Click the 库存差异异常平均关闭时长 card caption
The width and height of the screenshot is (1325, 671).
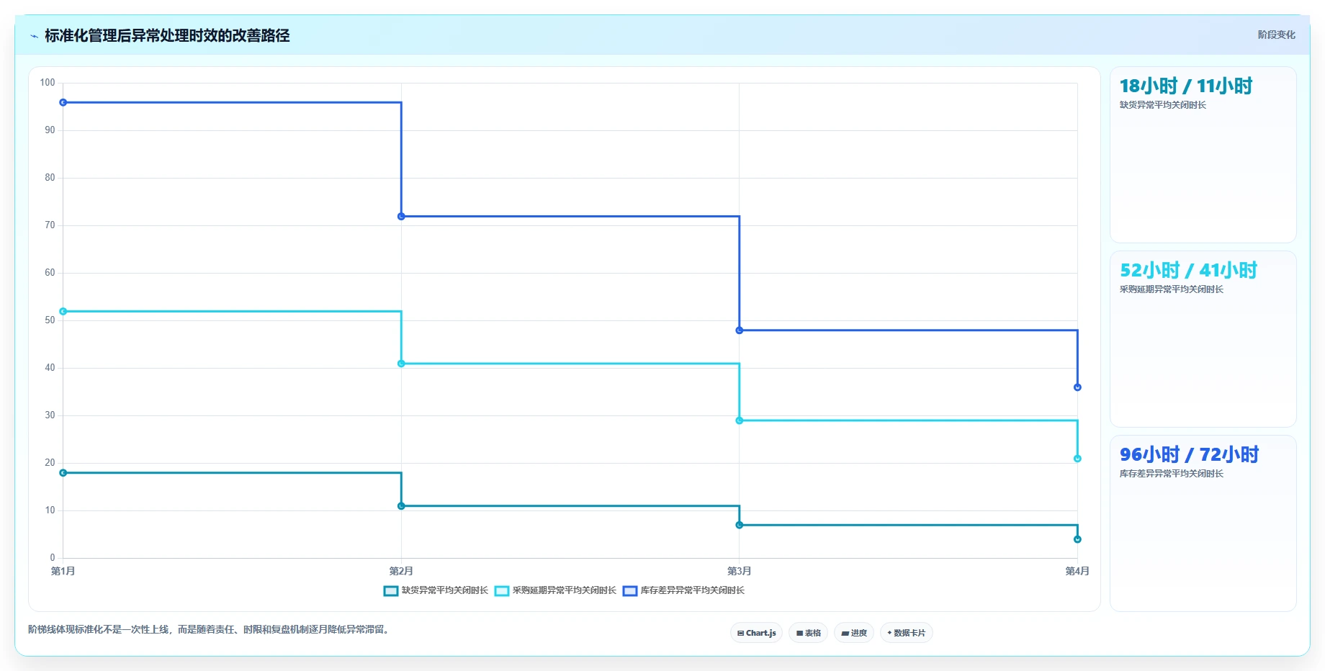pyautogui.click(x=1171, y=474)
